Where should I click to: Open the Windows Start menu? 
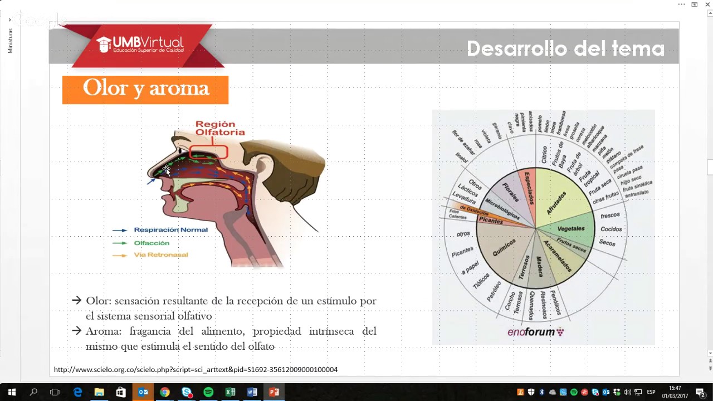pos(11,392)
